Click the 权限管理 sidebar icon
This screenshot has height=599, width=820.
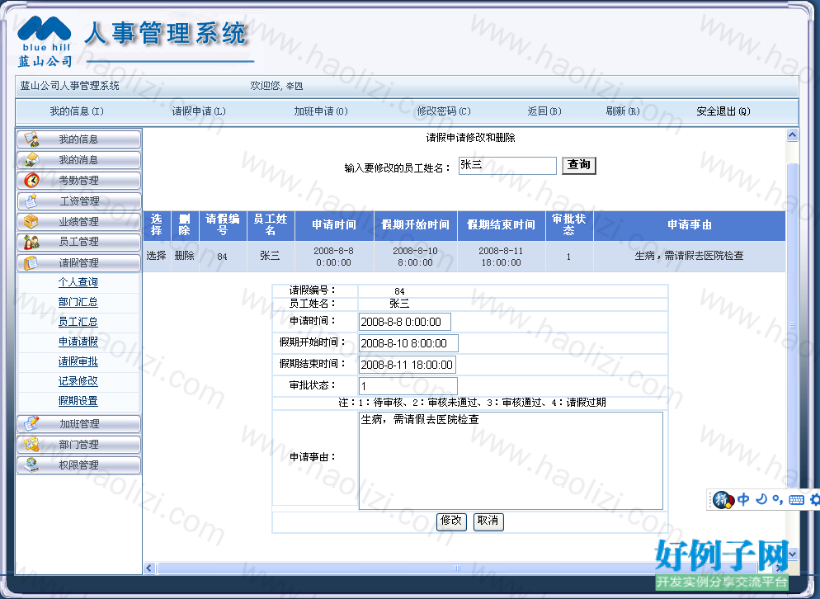pyautogui.click(x=31, y=465)
